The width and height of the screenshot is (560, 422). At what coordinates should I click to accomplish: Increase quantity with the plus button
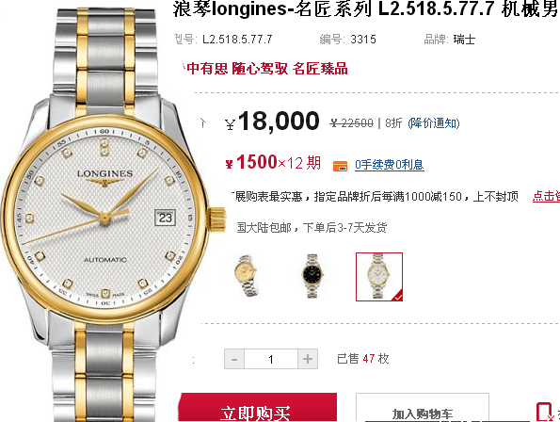click(308, 359)
